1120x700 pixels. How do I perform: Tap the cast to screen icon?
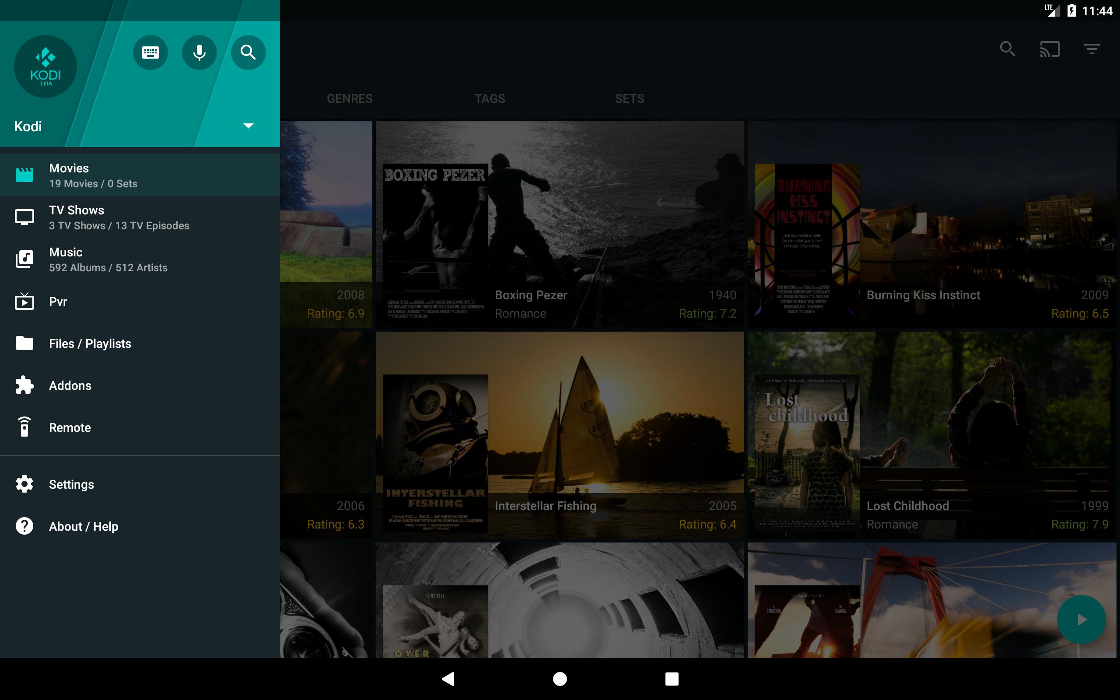click(1050, 49)
